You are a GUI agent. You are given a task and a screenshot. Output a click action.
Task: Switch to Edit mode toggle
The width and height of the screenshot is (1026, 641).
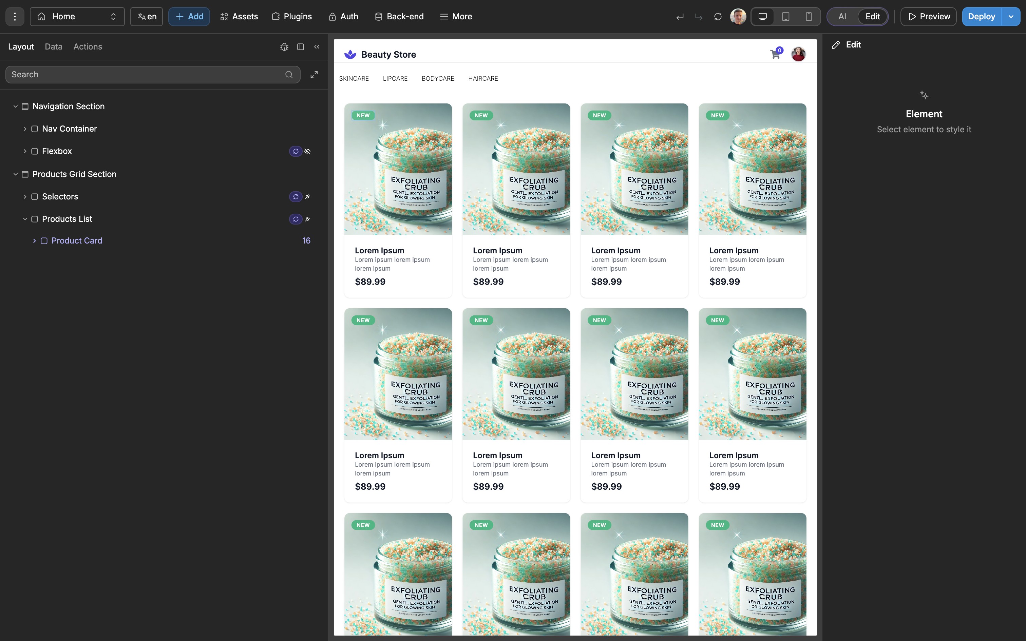click(x=873, y=17)
